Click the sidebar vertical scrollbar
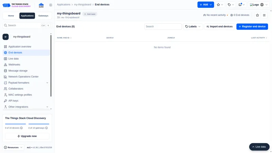Viewport: 272px width, 153px height. pos(51,66)
